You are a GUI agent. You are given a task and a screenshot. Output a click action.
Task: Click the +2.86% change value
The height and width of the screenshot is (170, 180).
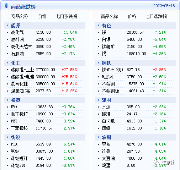click(159, 70)
